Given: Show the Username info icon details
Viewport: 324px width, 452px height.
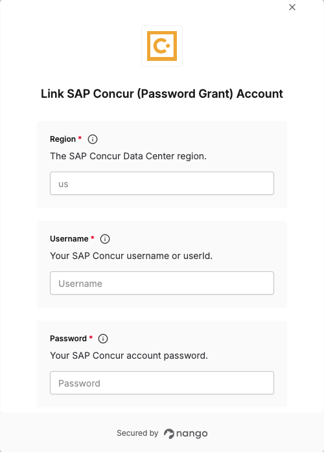Looking at the screenshot, I should click(105, 239).
